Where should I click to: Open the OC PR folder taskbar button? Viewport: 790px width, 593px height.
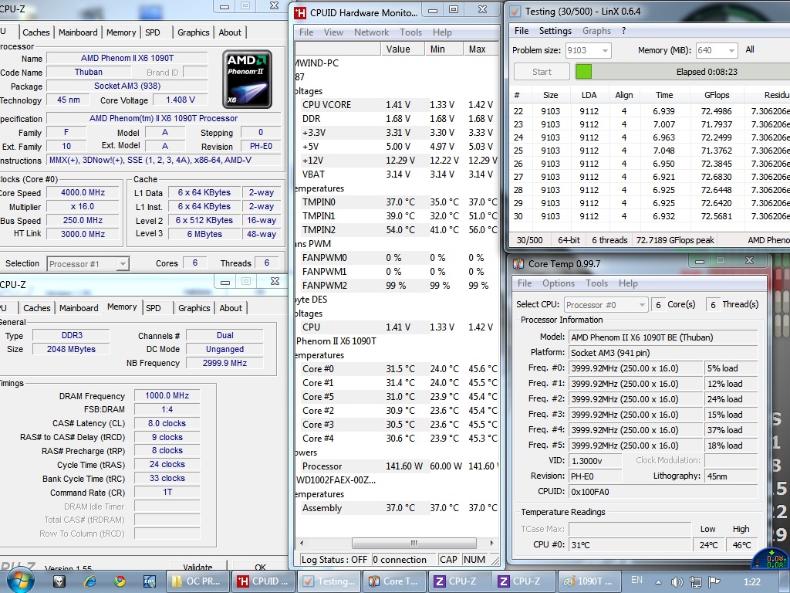pyautogui.click(x=196, y=581)
